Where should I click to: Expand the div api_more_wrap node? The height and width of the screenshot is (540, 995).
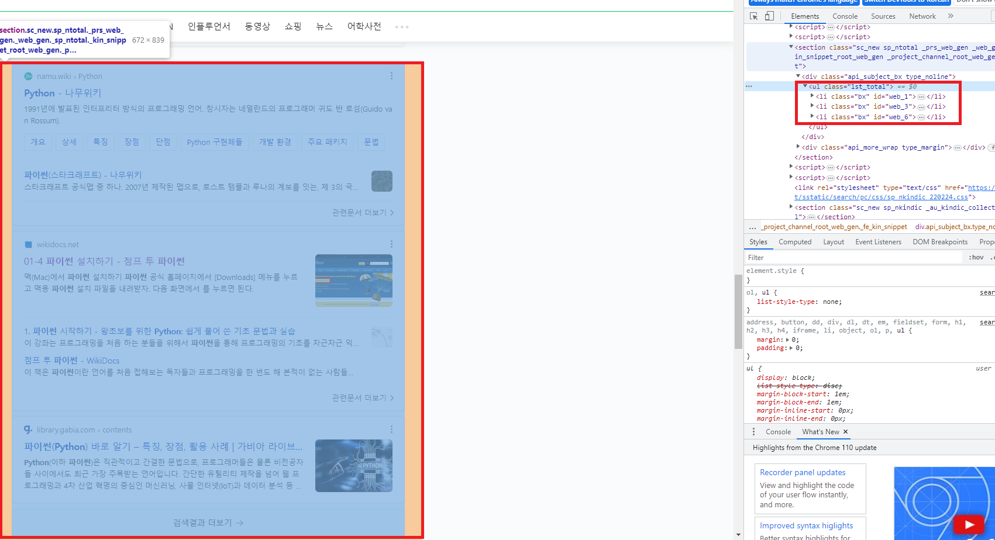(x=798, y=147)
